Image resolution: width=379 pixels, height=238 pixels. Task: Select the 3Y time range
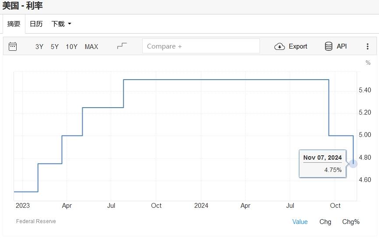pos(39,46)
